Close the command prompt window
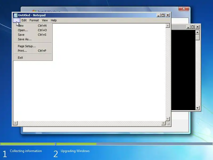 coord(198,27)
